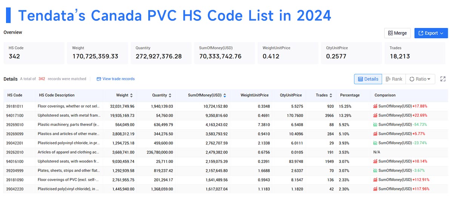Screen dimensions: 449x198
Task: Click QtyUnitPrice overview value 0.2577
Action: (x=336, y=56)
